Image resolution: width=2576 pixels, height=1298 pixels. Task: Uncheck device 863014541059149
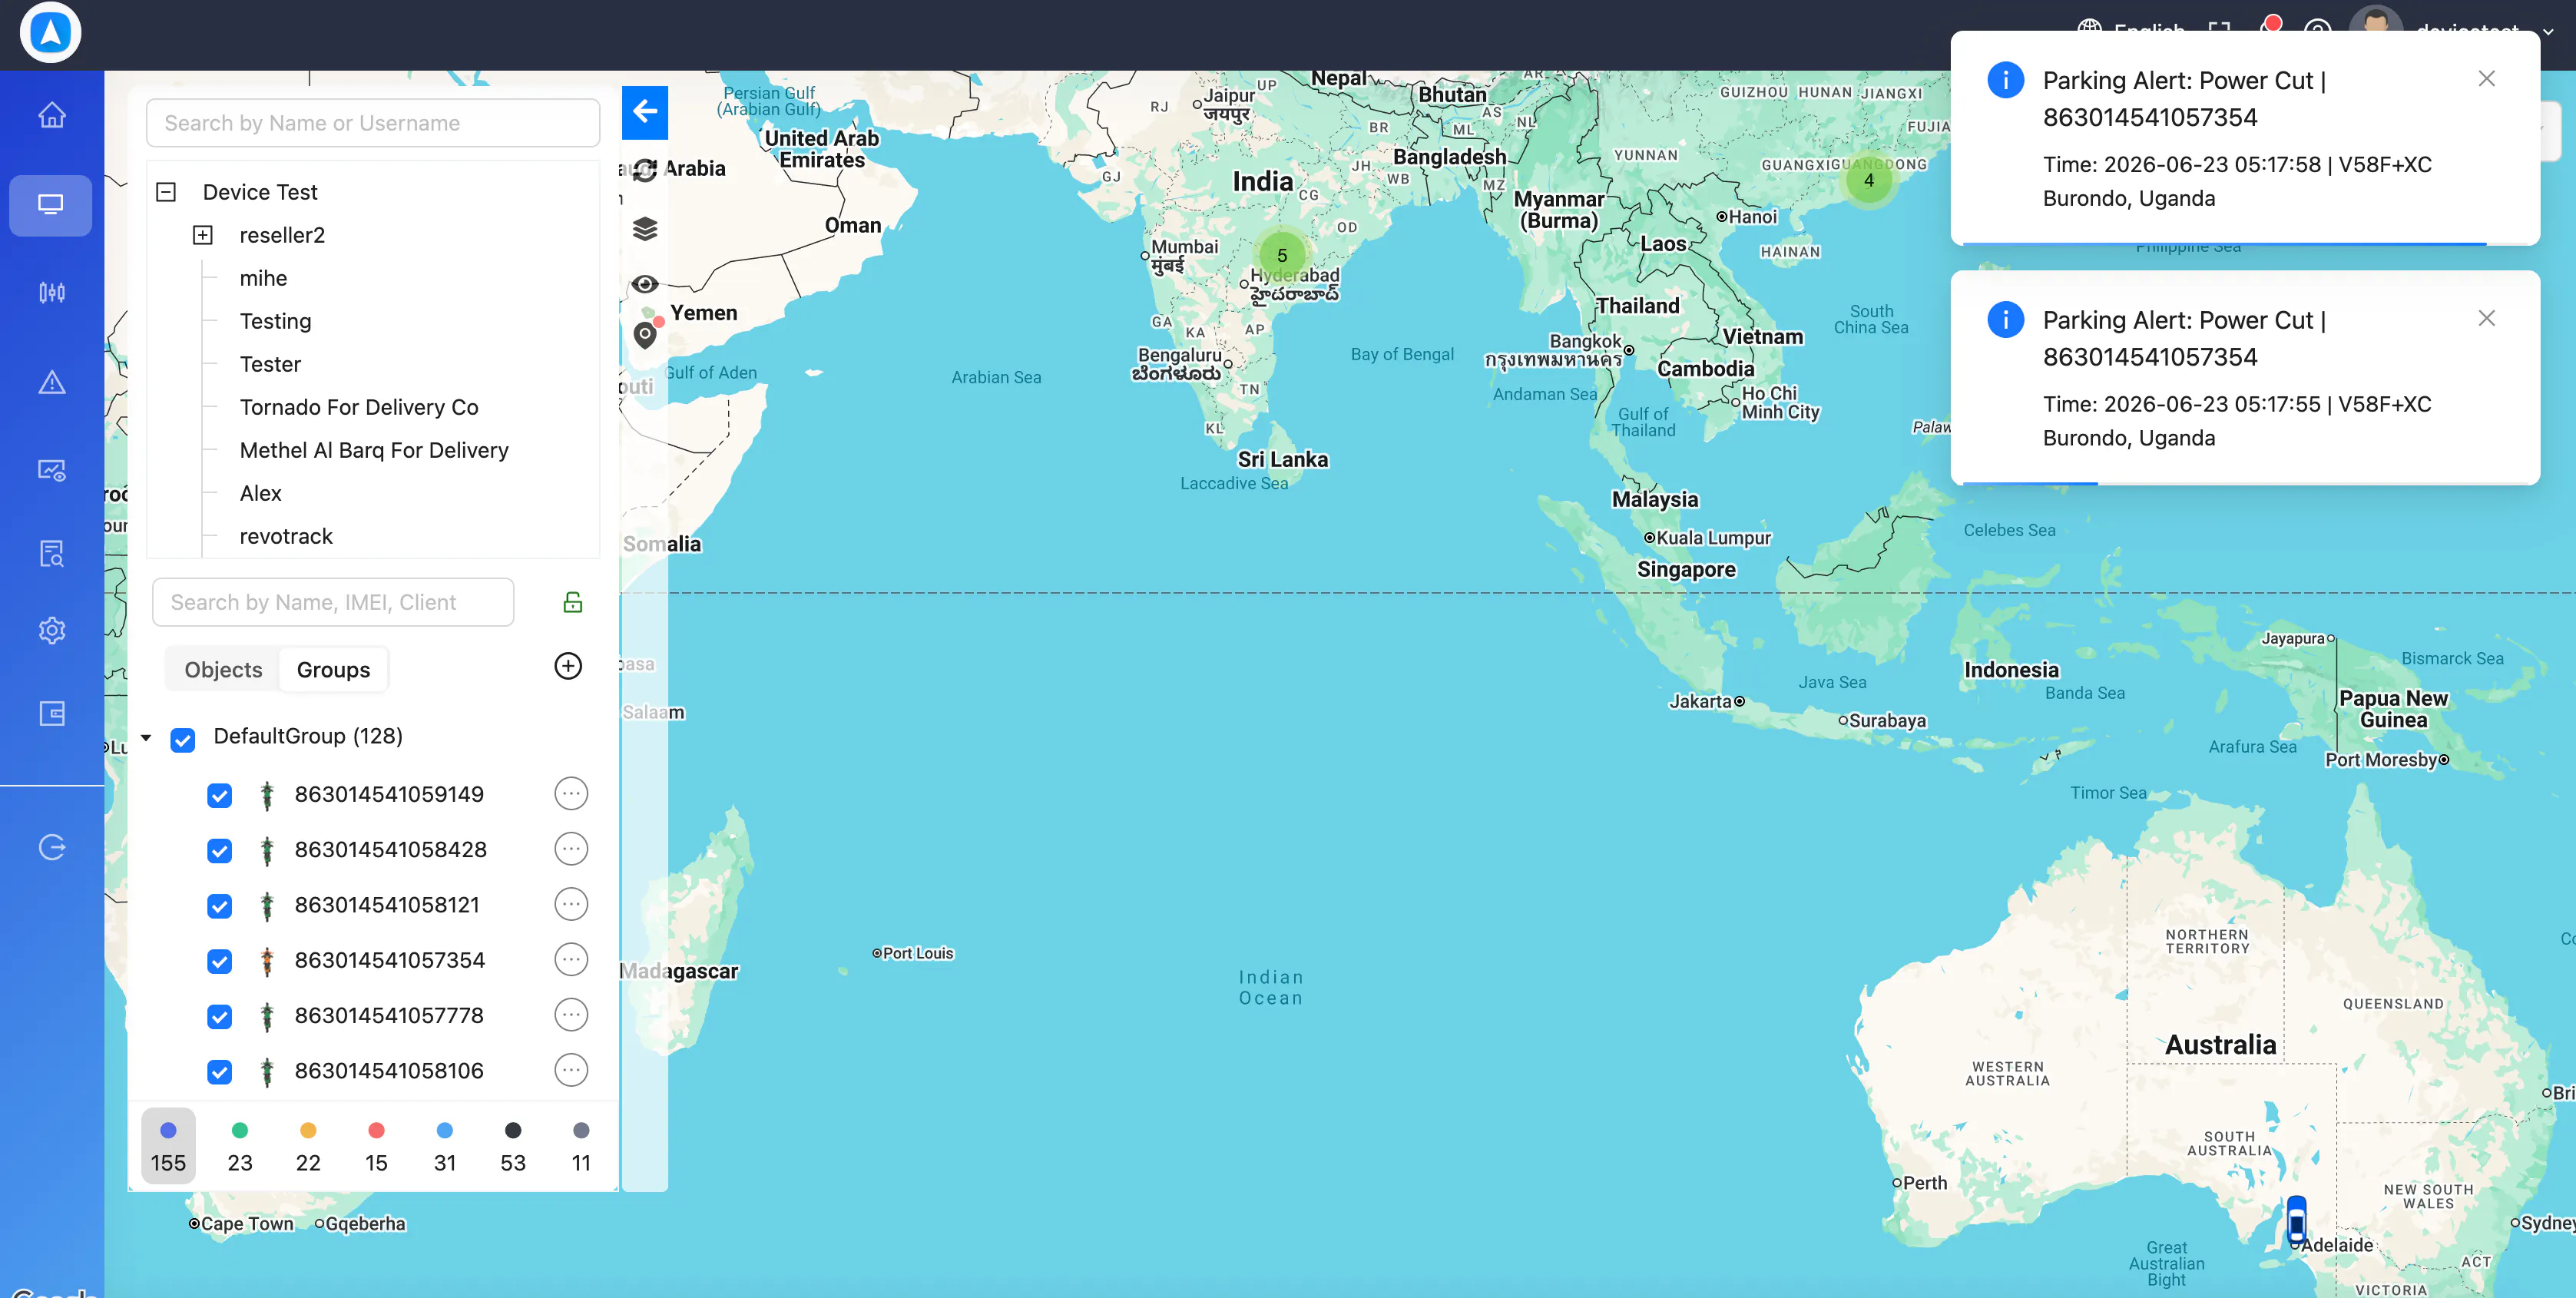219,795
